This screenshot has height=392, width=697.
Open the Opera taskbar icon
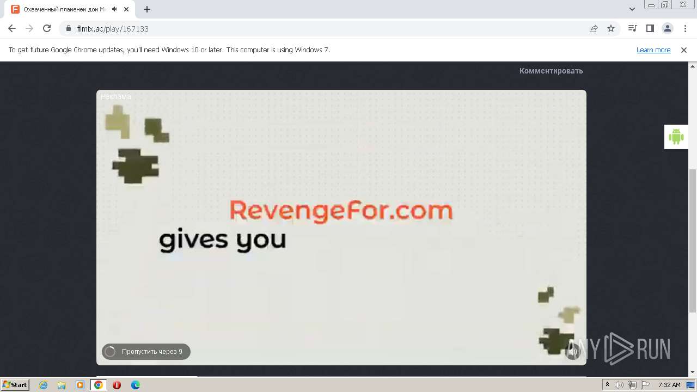(117, 385)
